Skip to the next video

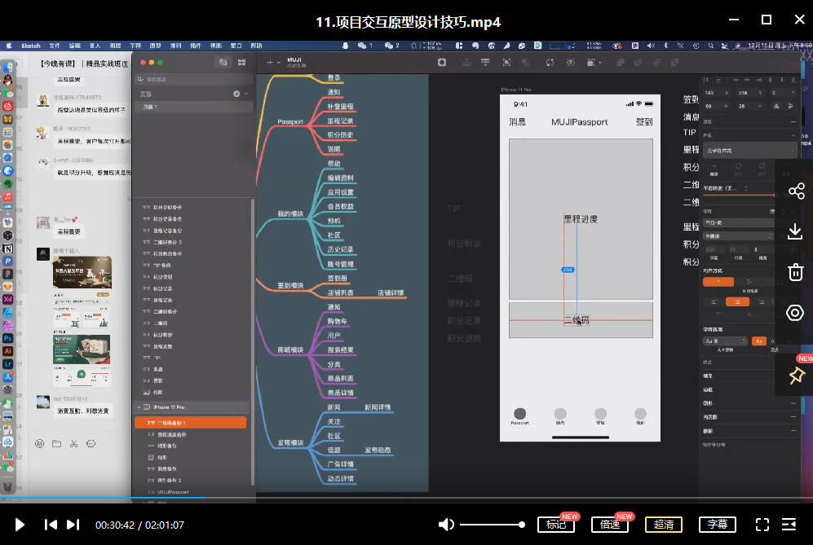73,525
